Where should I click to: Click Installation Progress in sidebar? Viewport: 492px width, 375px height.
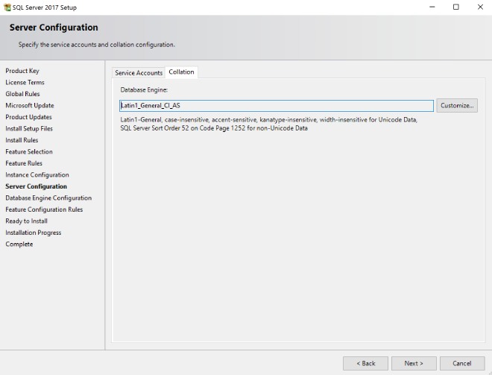[33, 233]
